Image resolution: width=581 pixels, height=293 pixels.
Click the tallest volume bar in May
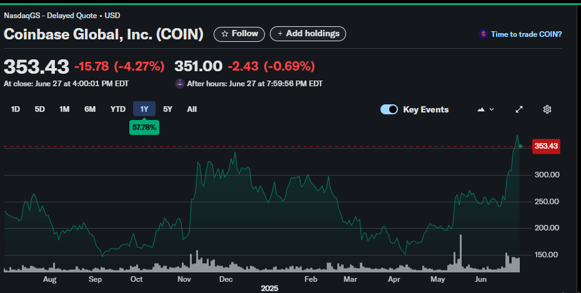(x=460, y=254)
